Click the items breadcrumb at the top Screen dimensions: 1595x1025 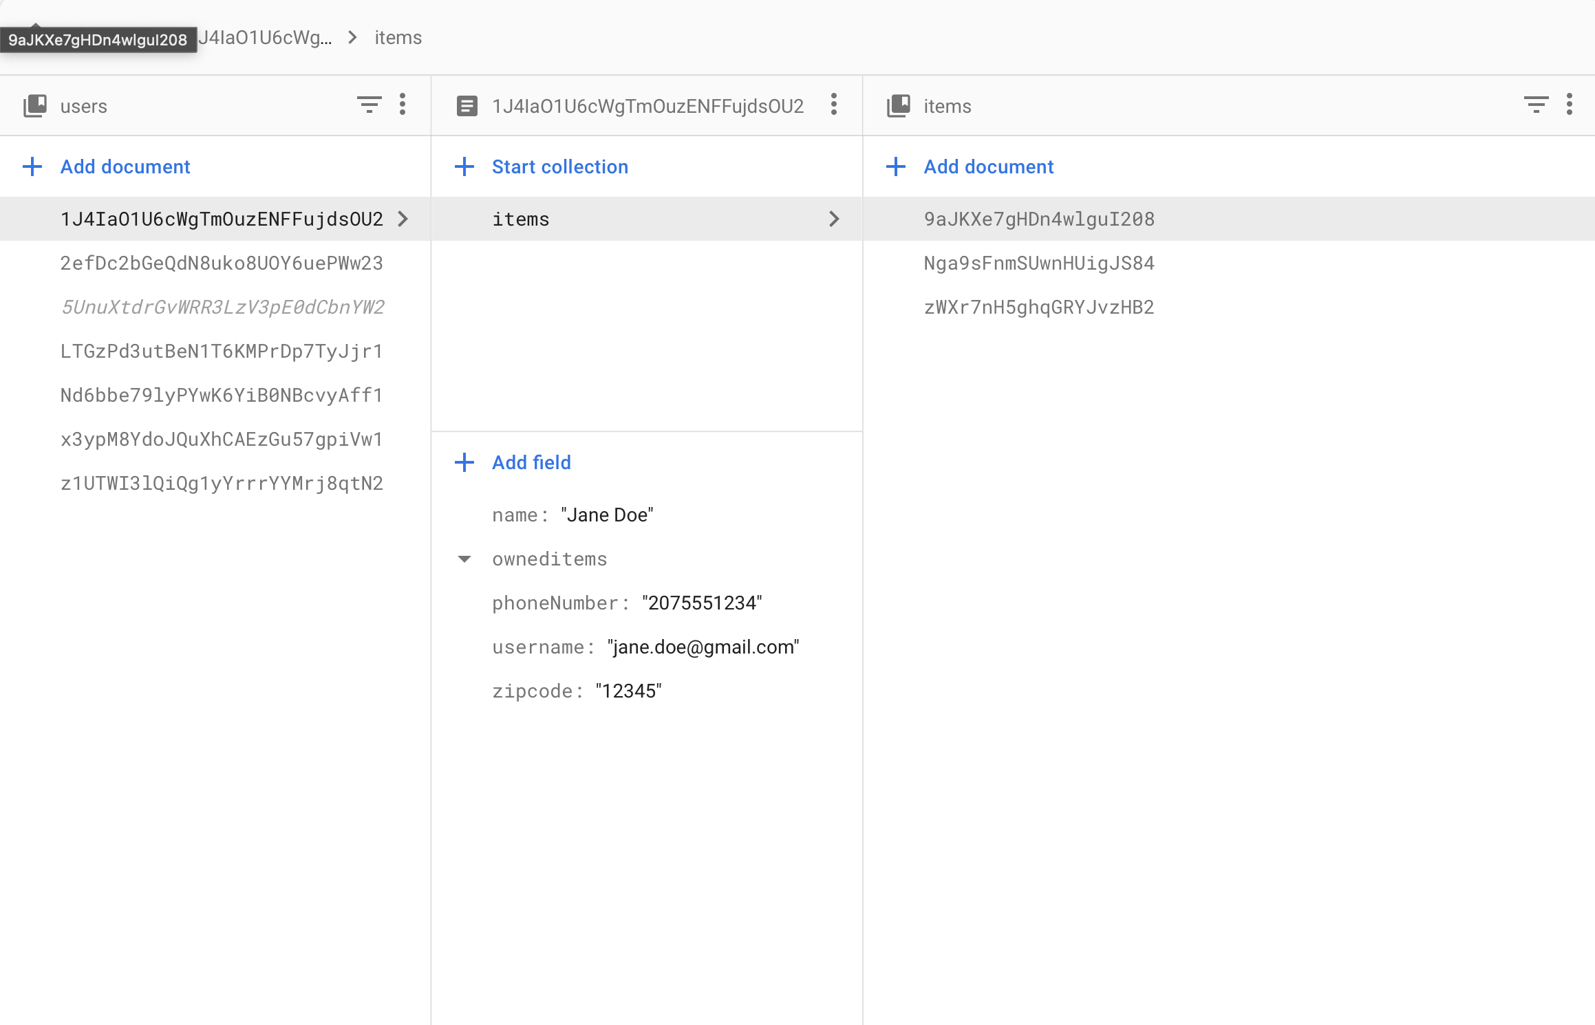click(x=398, y=38)
